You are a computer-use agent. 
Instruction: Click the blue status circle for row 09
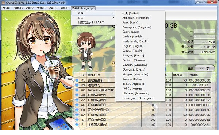(x=77, y=85)
